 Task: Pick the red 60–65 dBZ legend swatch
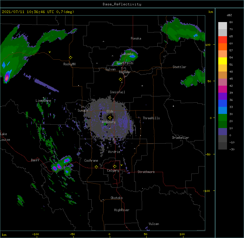pos(222,40)
